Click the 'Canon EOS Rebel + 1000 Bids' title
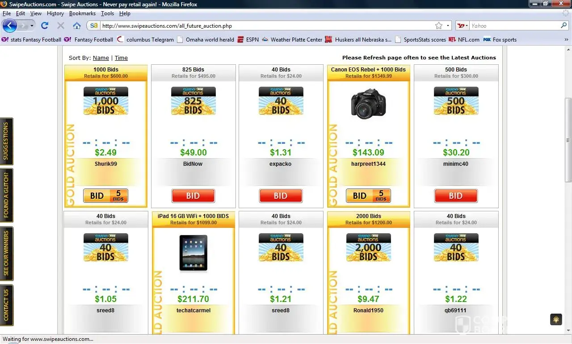The height and width of the screenshot is (344, 572). point(368,70)
